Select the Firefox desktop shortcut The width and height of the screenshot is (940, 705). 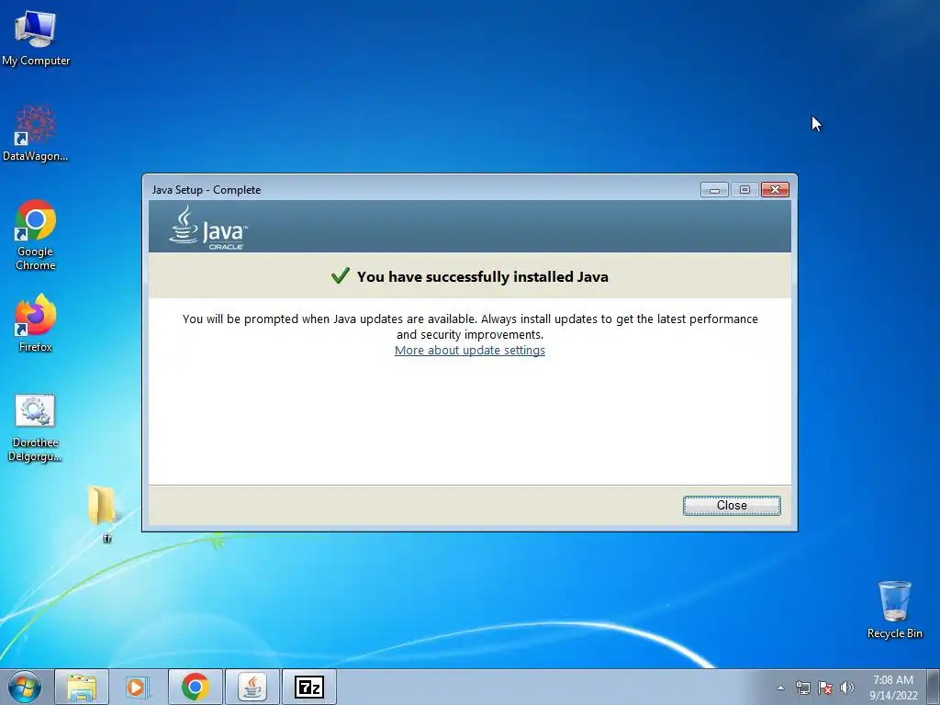point(36,324)
